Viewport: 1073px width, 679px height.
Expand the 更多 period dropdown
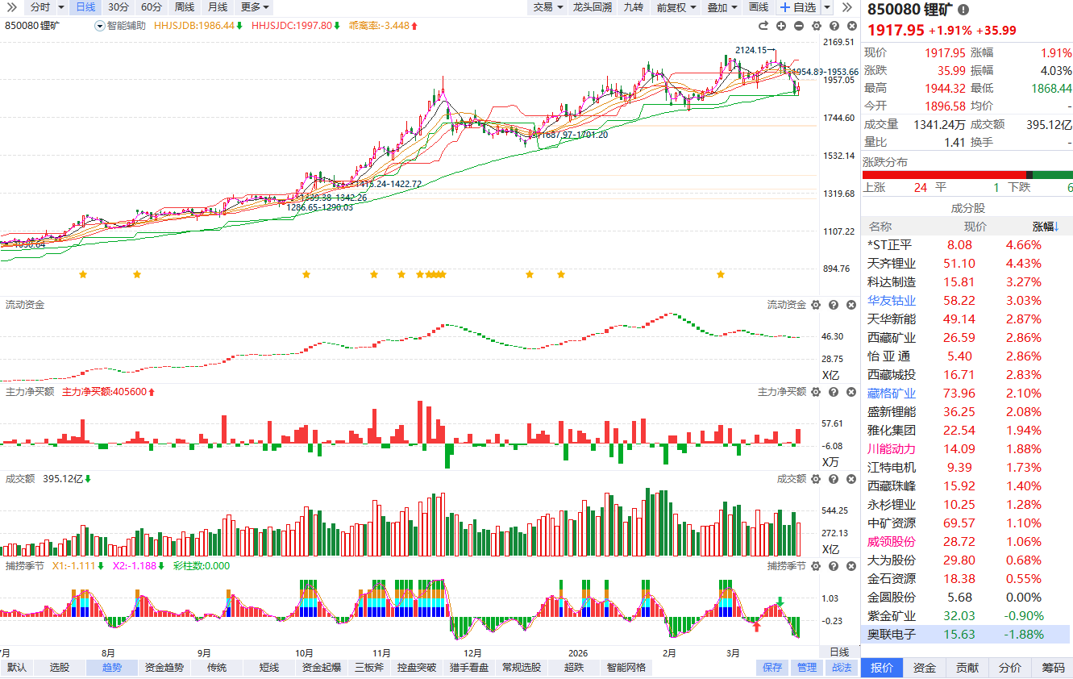point(255,7)
